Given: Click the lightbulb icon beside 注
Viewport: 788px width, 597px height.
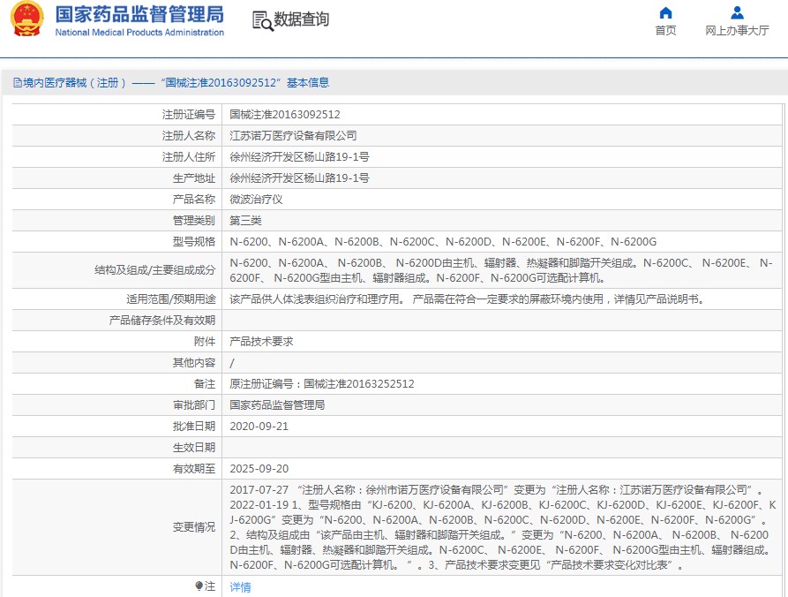Looking at the screenshot, I should point(199,586).
